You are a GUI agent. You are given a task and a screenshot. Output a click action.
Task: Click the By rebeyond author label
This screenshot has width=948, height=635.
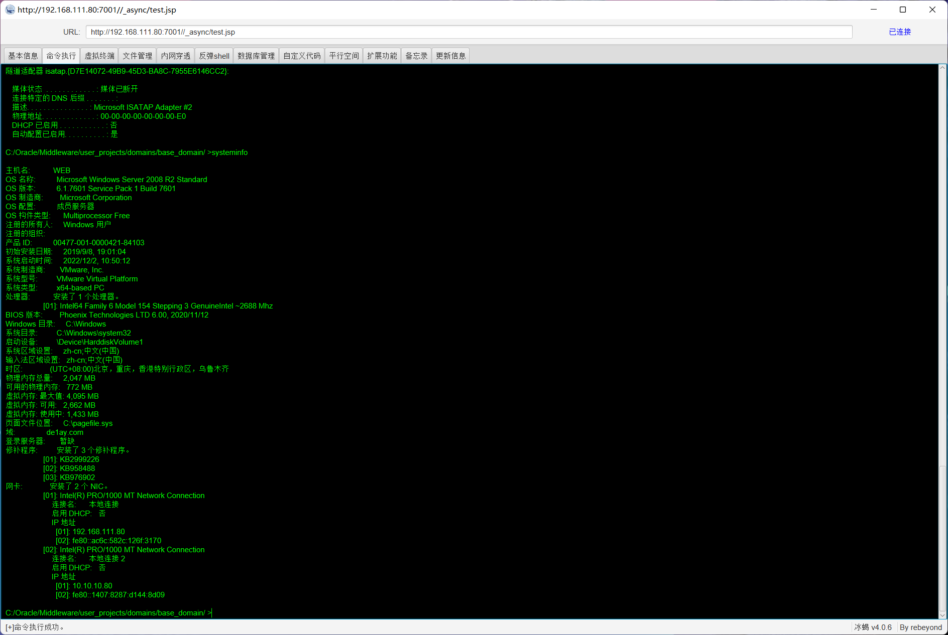tap(921, 627)
